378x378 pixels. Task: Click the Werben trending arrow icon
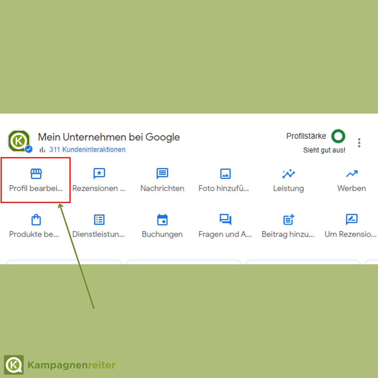[352, 173]
